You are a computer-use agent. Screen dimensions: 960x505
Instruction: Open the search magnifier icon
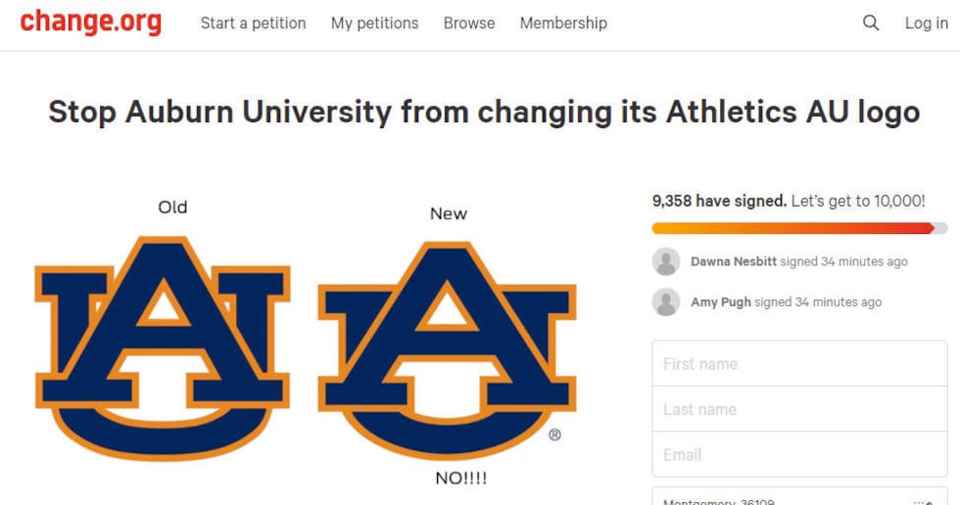tap(870, 23)
